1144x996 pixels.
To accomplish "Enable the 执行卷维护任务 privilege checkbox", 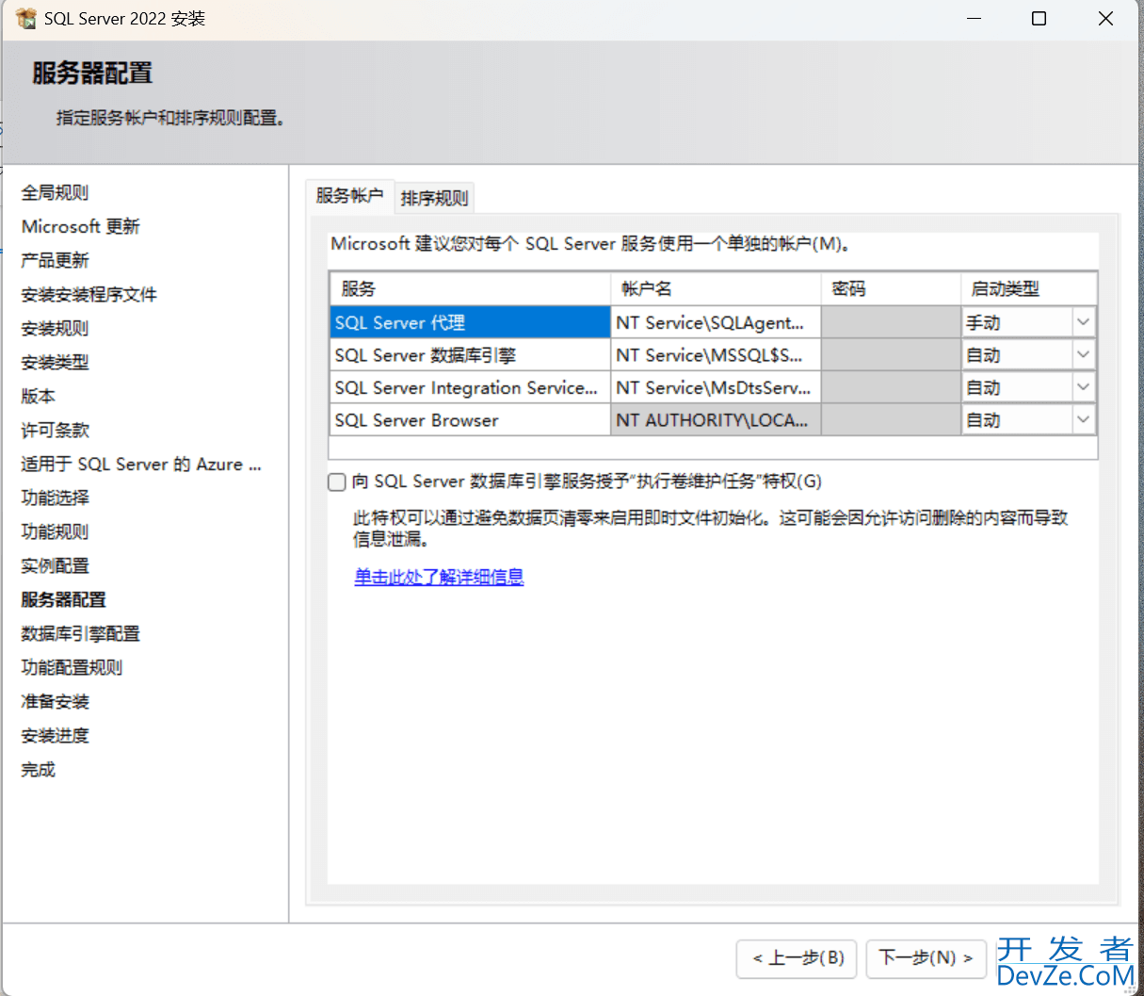I will 337,482.
